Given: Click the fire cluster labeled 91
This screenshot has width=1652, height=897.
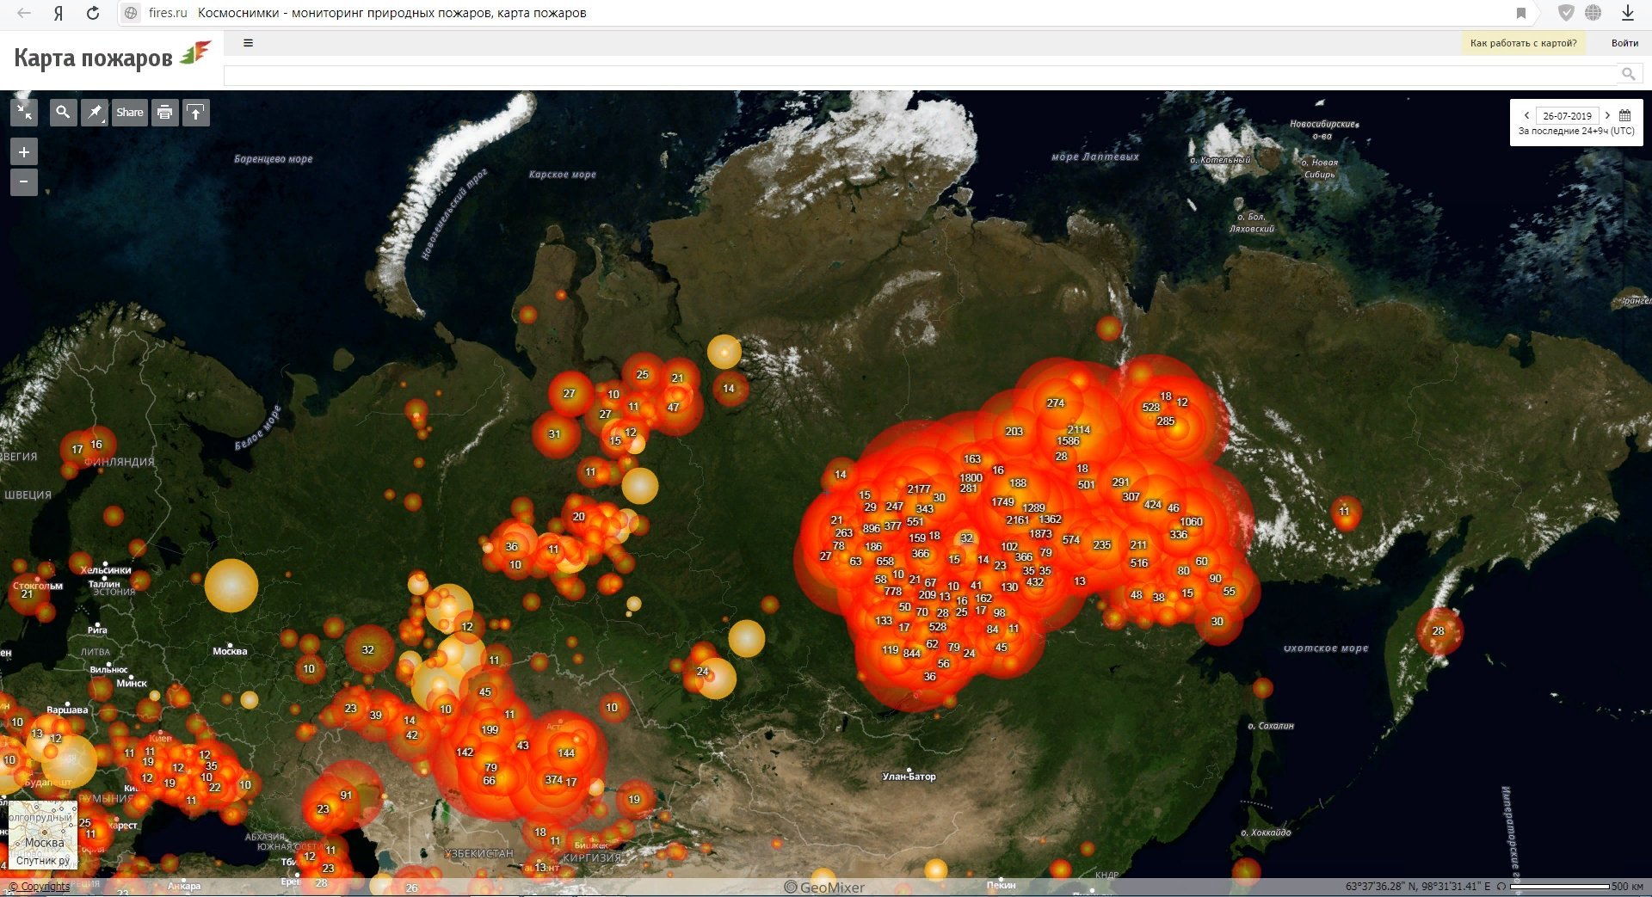Looking at the screenshot, I should point(346,795).
